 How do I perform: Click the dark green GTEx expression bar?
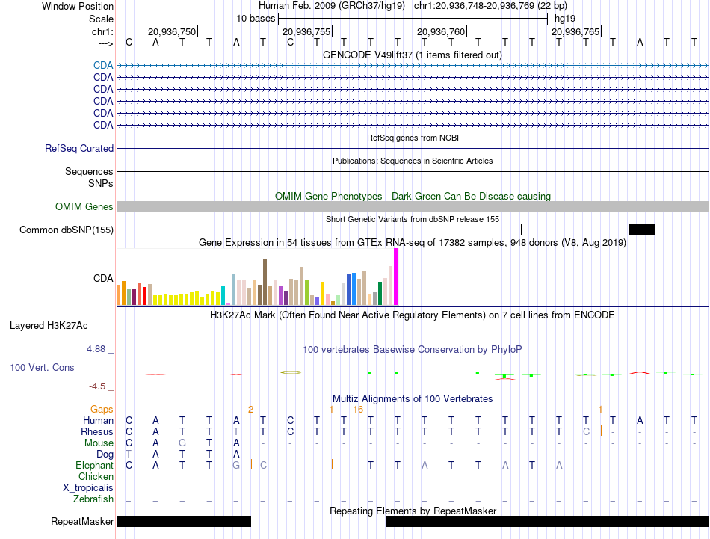(380, 294)
